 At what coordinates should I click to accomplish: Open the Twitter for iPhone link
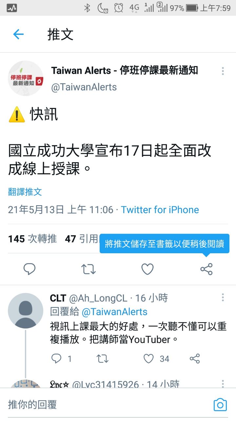pyautogui.click(x=160, y=210)
